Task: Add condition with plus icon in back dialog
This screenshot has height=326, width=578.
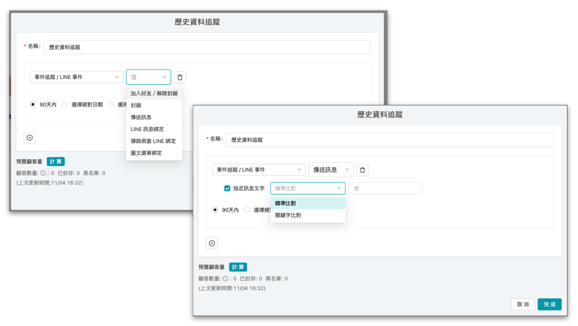Action: (x=30, y=138)
